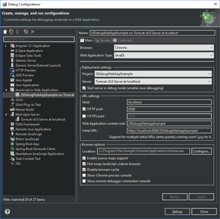220x219 pixels.
Task: Collapse the MyEclipse Server node
Action: (x=6, y=114)
